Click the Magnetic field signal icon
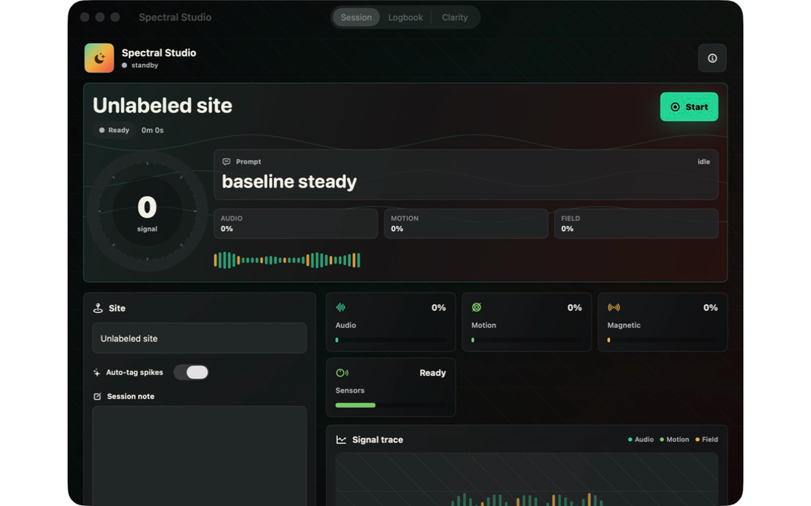This screenshot has width=811, height=506. [x=613, y=307]
